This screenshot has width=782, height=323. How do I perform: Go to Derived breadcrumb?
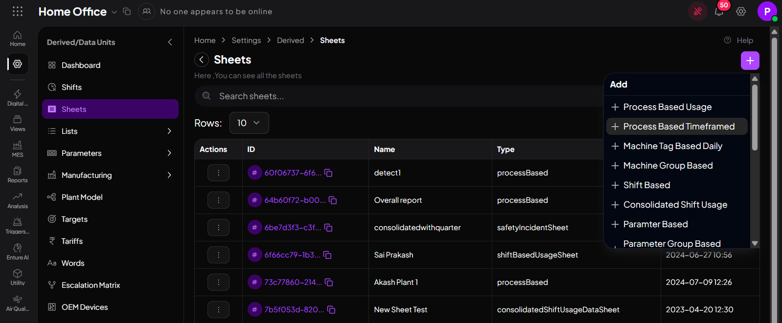point(291,41)
